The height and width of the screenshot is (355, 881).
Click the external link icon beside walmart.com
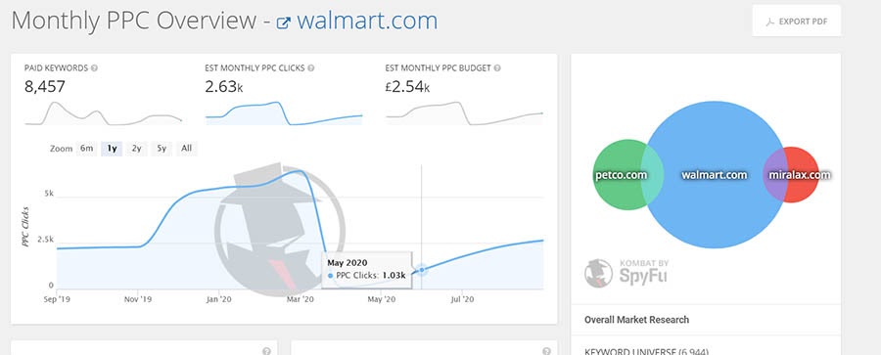point(284,23)
